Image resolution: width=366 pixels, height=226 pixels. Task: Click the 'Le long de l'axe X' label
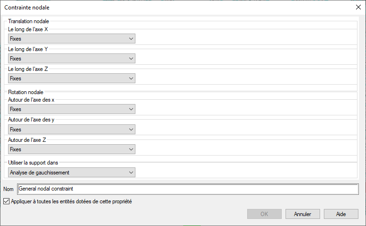pyautogui.click(x=31, y=29)
